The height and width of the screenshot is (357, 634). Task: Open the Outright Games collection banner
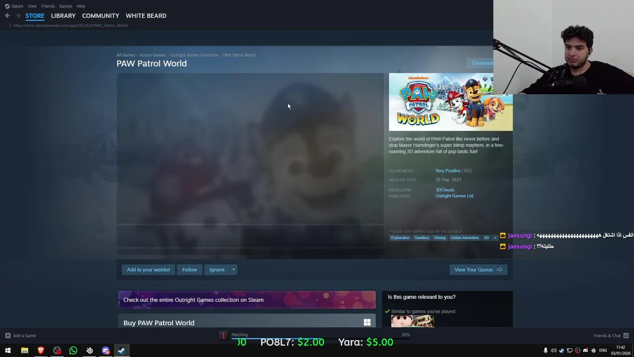(x=247, y=300)
